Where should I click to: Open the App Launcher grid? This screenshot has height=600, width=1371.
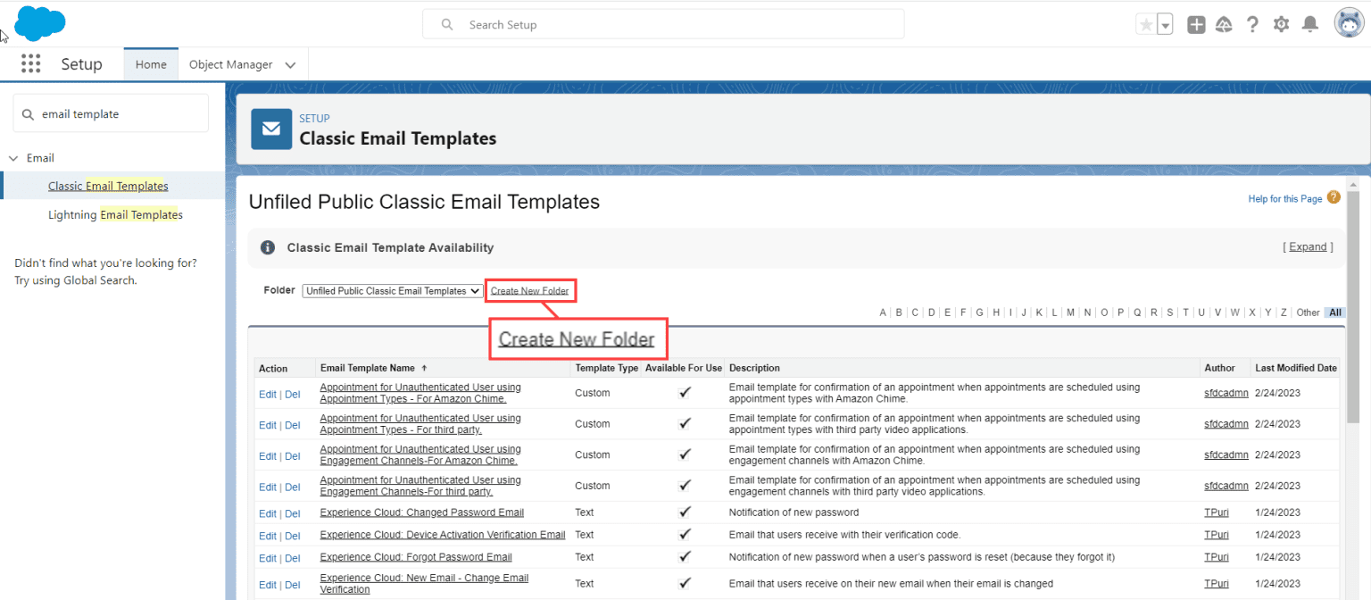pos(30,63)
